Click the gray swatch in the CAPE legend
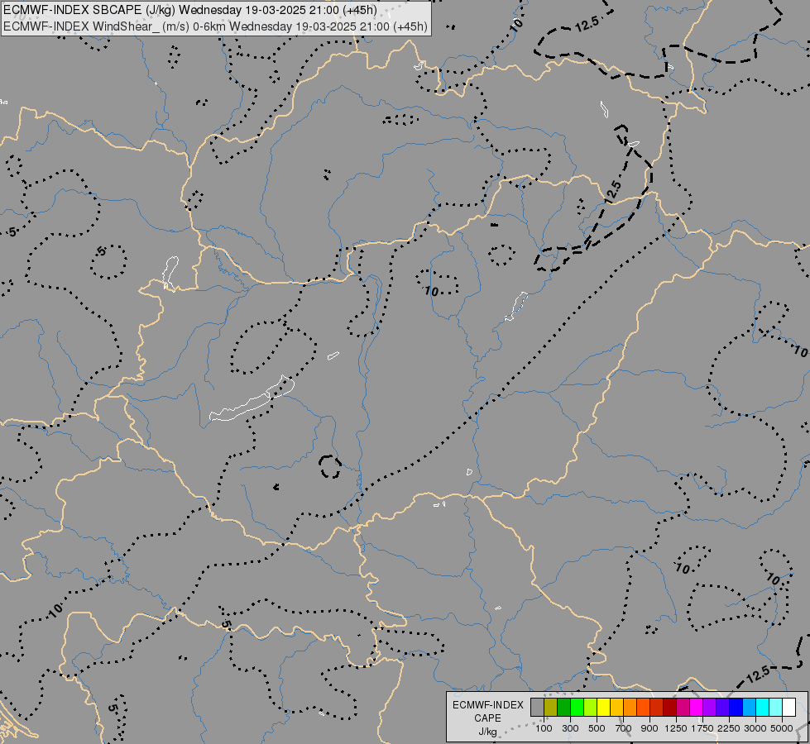810x744 pixels. [537, 707]
